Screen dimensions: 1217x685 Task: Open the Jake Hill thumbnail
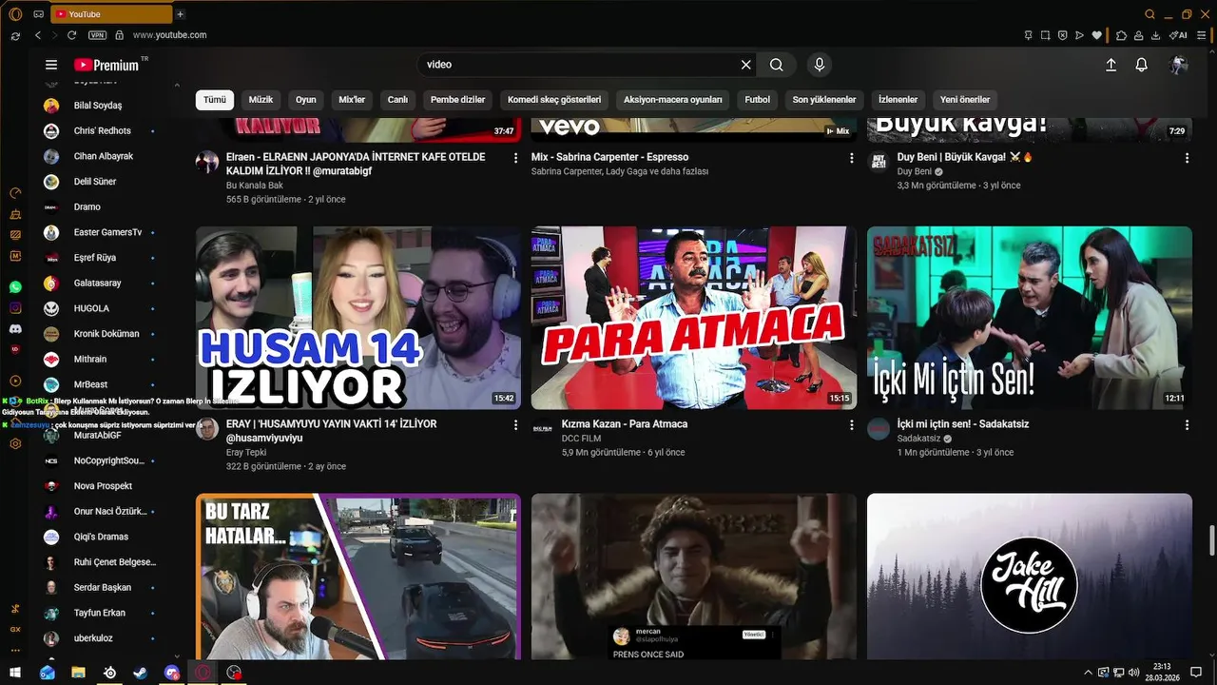1030,577
